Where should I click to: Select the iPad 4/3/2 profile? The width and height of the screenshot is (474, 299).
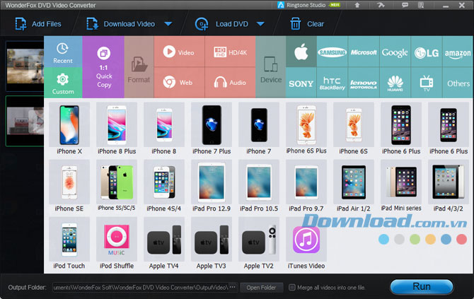[x=449, y=186]
